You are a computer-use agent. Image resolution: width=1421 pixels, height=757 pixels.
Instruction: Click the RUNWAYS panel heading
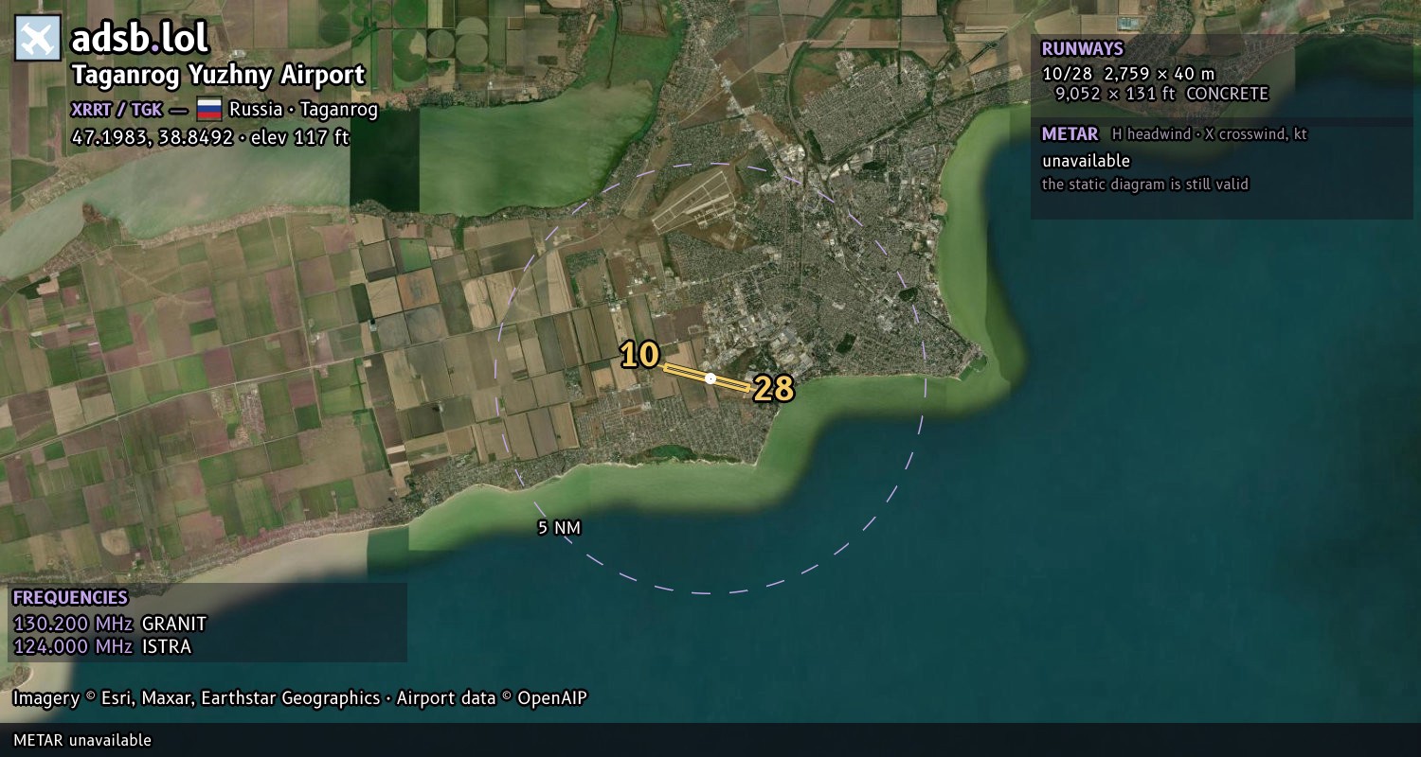[x=1082, y=49]
